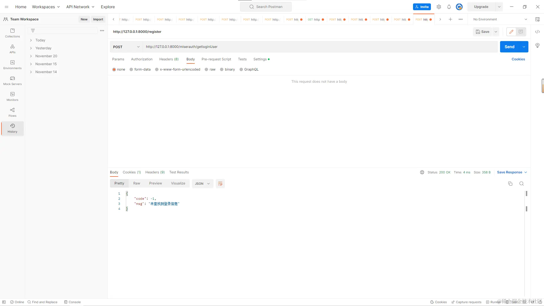The width and height of the screenshot is (544, 306).
Task: Select the raw body type
Action: [x=210, y=69]
